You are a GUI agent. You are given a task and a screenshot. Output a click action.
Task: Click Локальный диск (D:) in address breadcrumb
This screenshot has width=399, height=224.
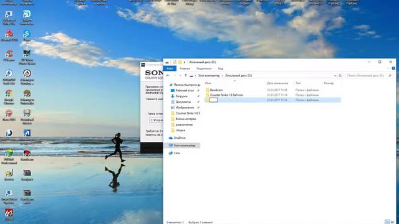238,75
